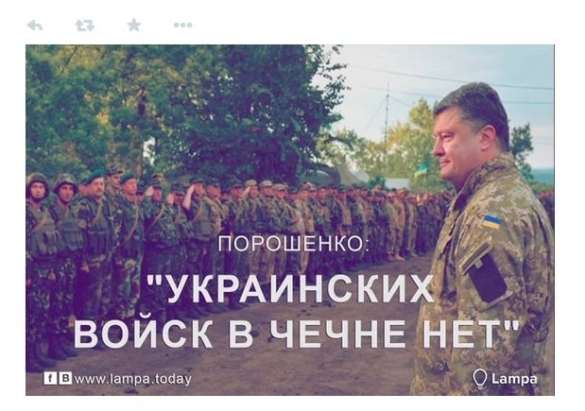Favorite the tweet with the star icon

pyautogui.click(x=134, y=25)
